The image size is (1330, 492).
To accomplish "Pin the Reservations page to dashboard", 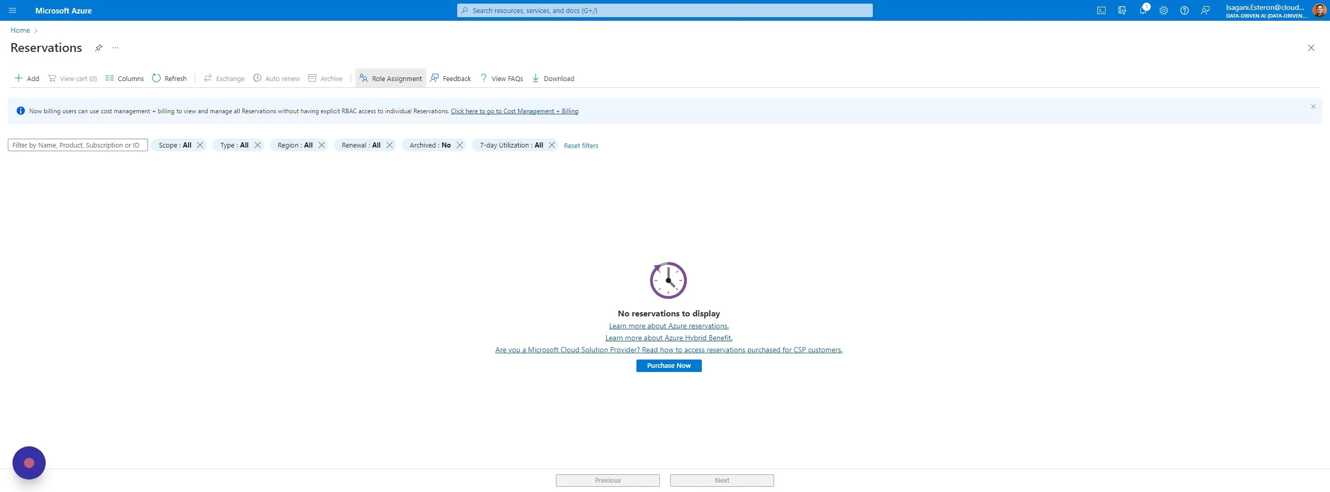I will pyautogui.click(x=98, y=48).
